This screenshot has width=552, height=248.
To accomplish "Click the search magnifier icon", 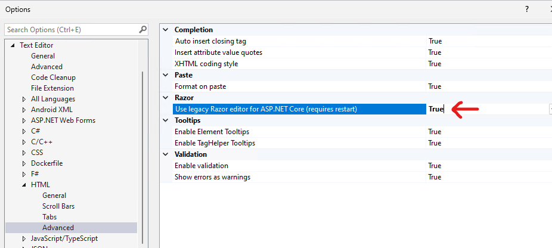I will pyautogui.click(x=142, y=29).
